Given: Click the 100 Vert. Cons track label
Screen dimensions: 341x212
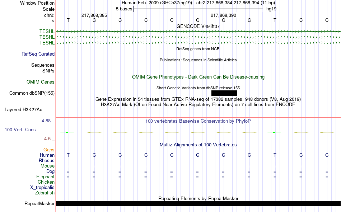Looking at the screenshot, I should click(20, 130).
